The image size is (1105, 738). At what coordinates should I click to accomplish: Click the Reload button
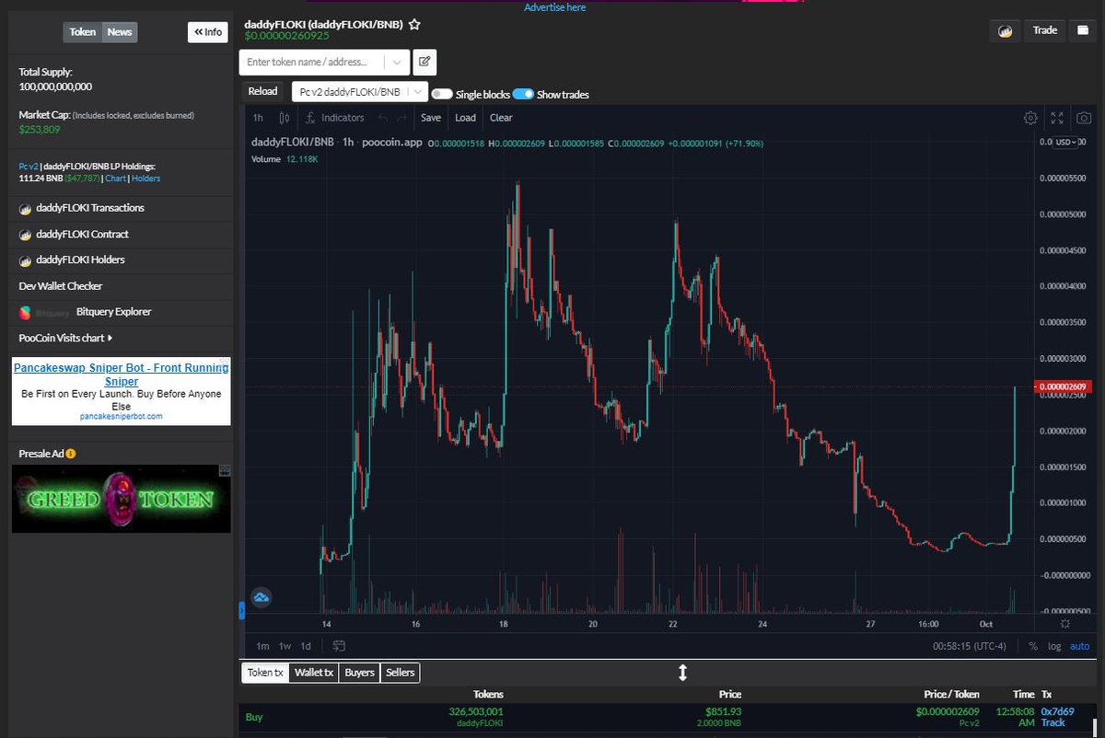[x=262, y=91]
